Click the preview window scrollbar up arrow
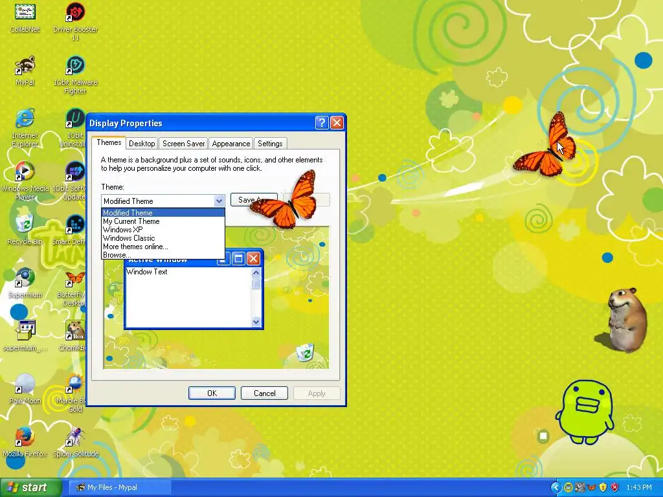 (256, 272)
